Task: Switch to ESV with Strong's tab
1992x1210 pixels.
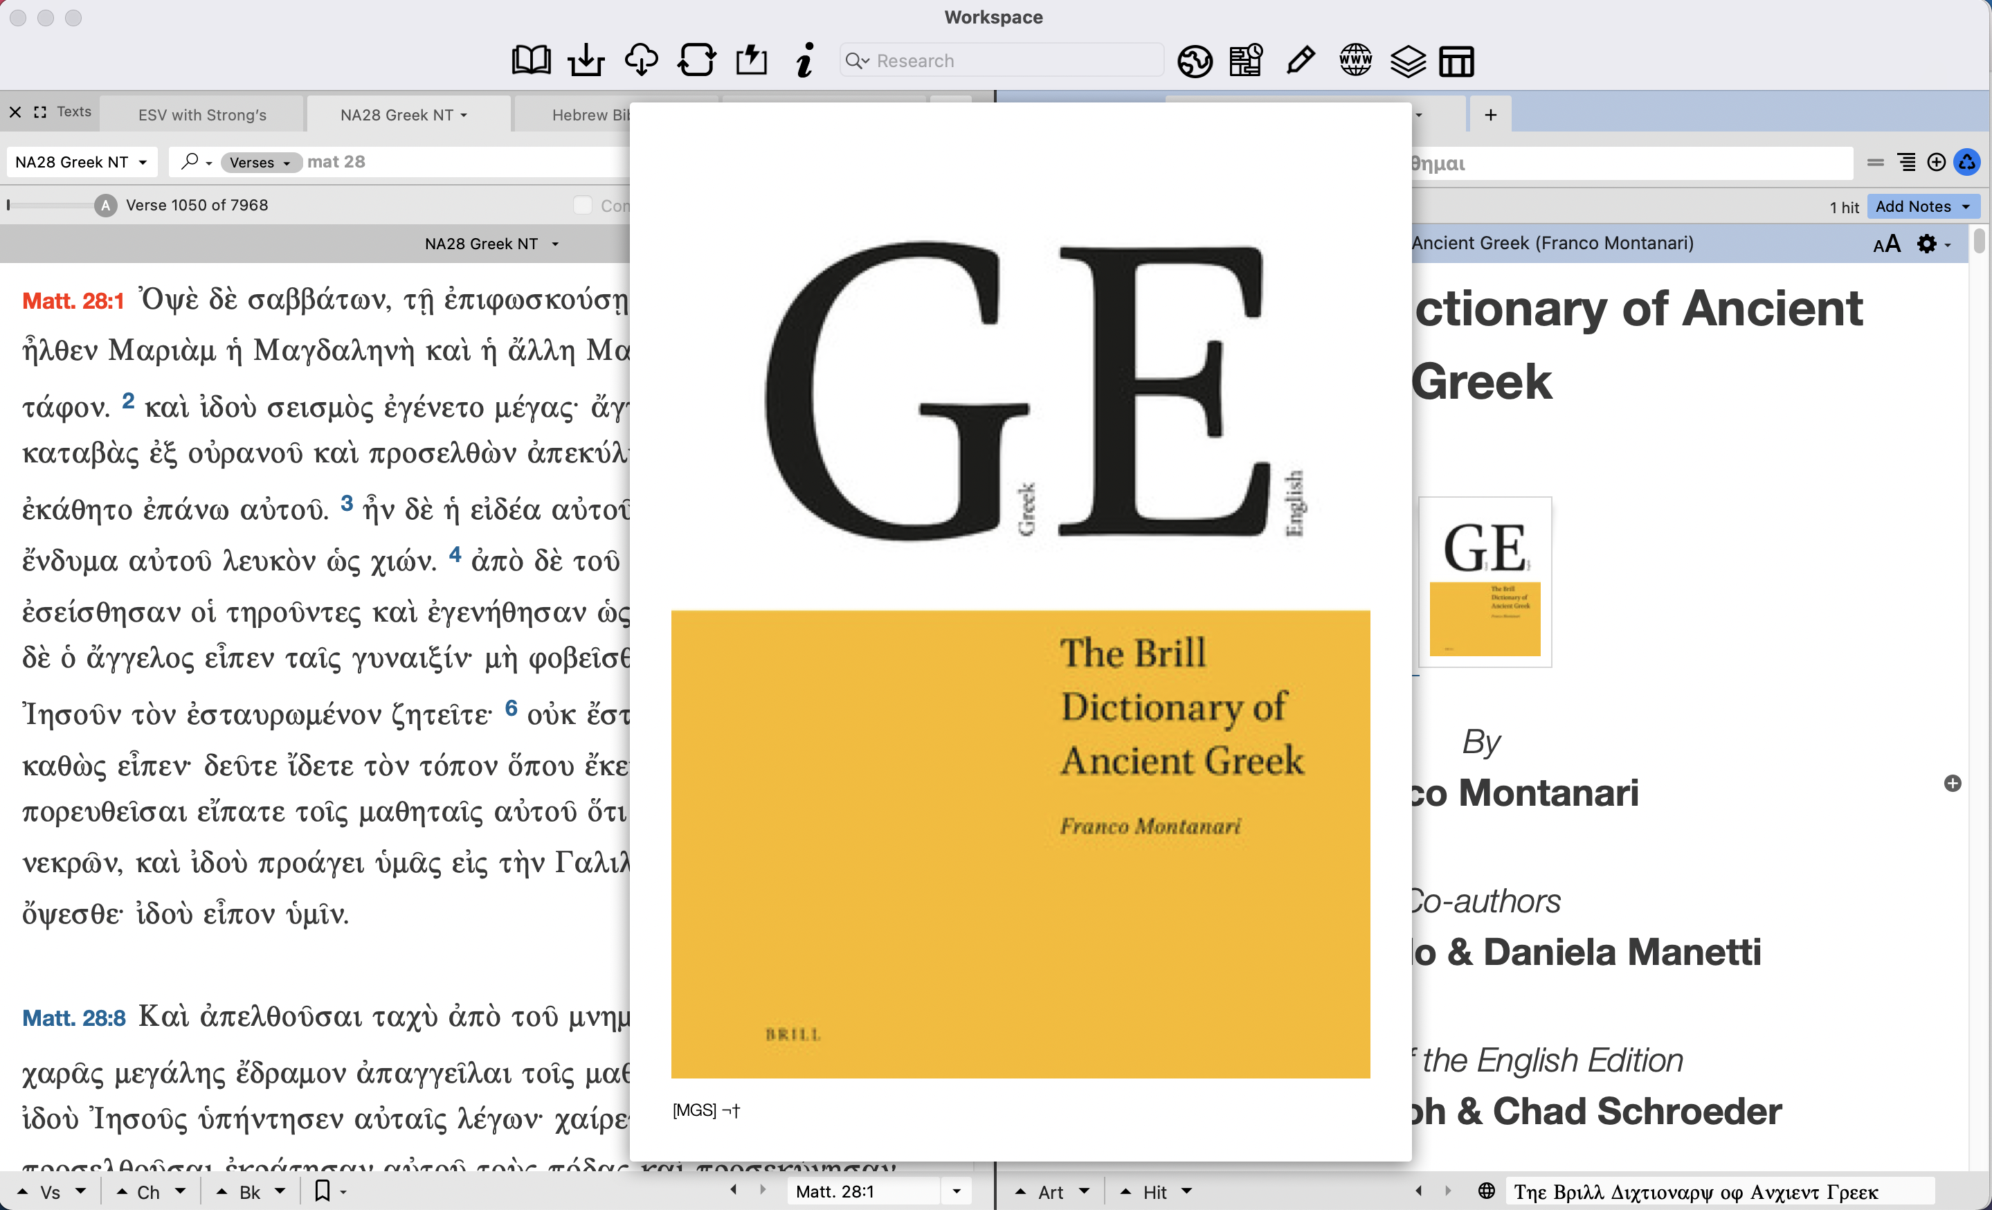Action: (x=202, y=115)
